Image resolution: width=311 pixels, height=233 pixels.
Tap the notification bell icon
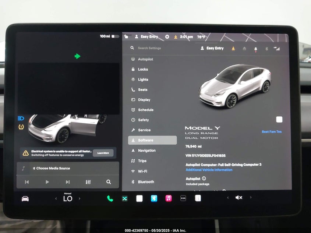(x=255, y=49)
